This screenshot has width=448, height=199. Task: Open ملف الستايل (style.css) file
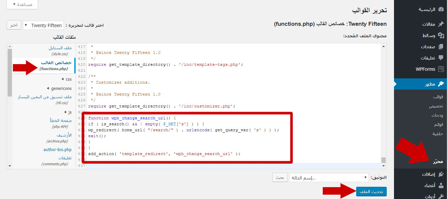(x=60, y=50)
